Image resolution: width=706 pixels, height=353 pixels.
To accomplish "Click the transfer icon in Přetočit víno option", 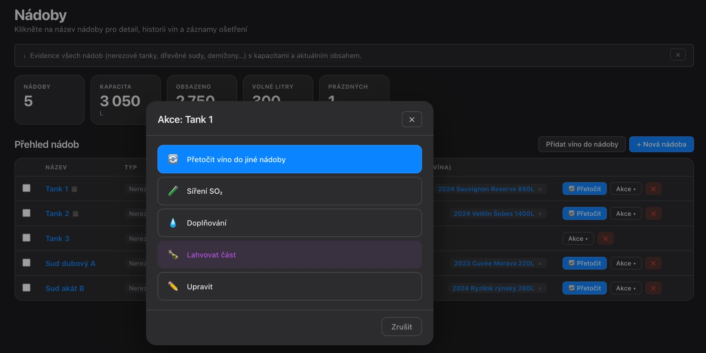I will click(x=173, y=159).
